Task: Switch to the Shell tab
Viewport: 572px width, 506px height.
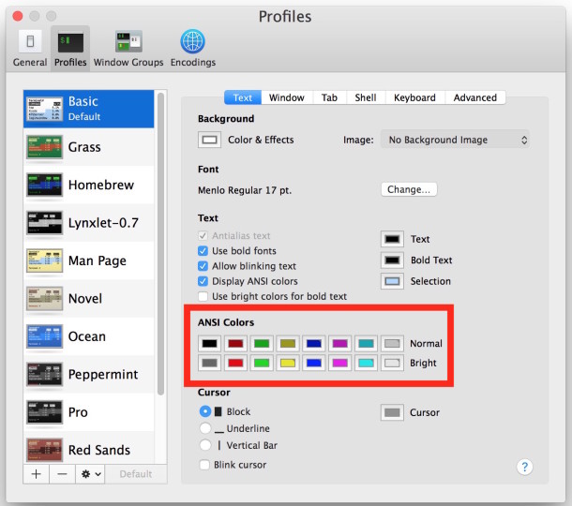Action: pyautogui.click(x=365, y=97)
